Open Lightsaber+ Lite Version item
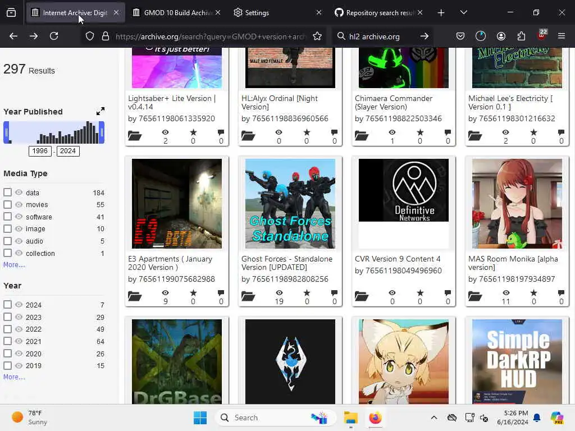This screenshot has height=431, width=575. click(x=172, y=103)
